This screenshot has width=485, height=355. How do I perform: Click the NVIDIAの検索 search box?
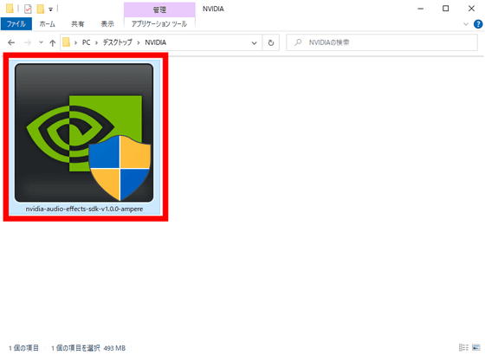click(382, 42)
